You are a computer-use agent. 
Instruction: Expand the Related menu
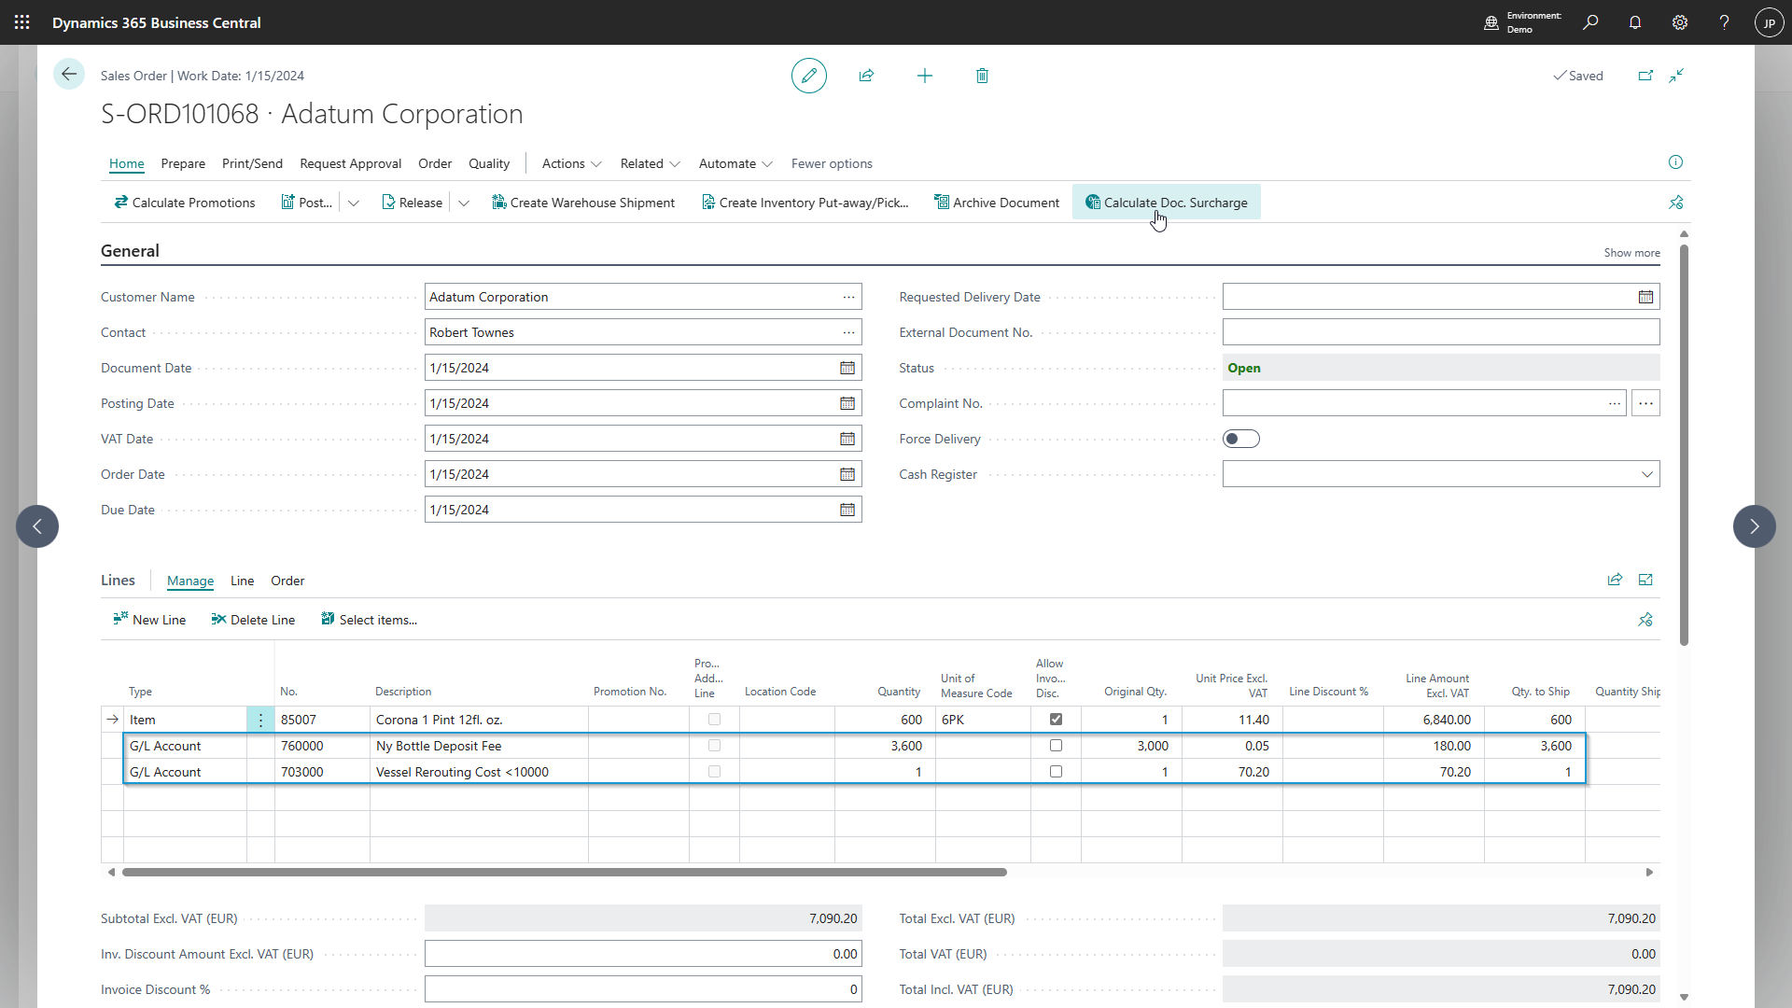click(650, 163)
